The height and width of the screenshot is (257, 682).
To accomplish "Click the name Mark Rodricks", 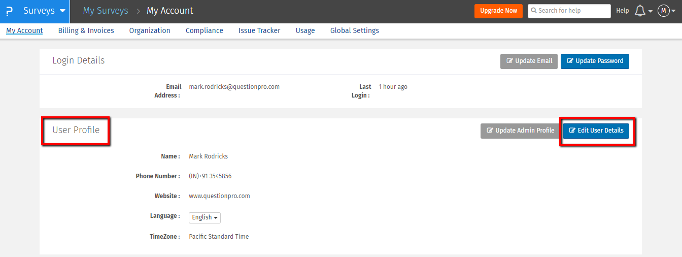I will [x=208, y=156].
